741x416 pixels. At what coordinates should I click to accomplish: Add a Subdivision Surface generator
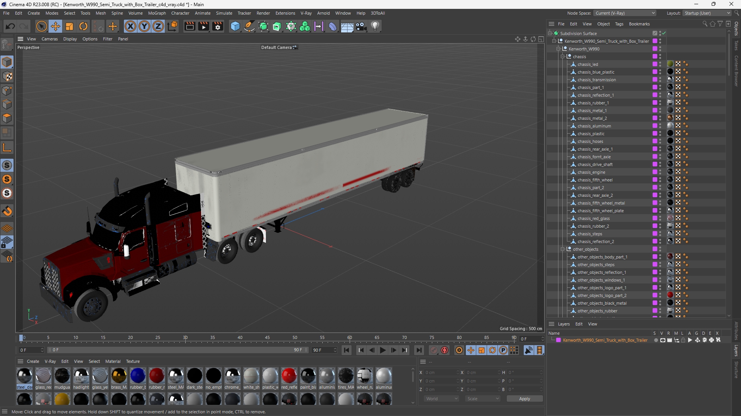(264, 26)
